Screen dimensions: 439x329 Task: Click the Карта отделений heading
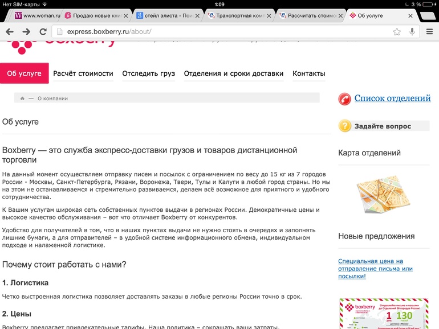369,153
